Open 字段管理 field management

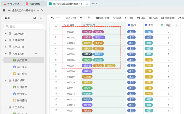[103, 18]
